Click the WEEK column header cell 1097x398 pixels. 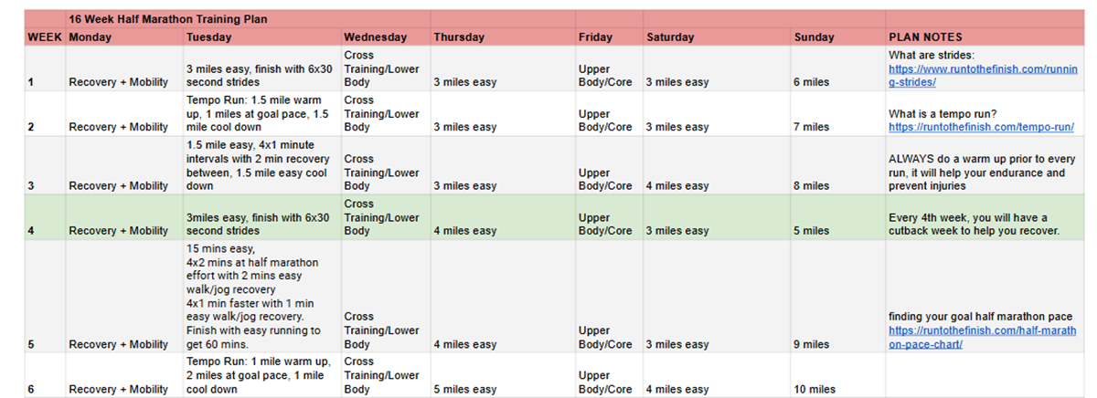pyautogui.click(x=45, y=37)
